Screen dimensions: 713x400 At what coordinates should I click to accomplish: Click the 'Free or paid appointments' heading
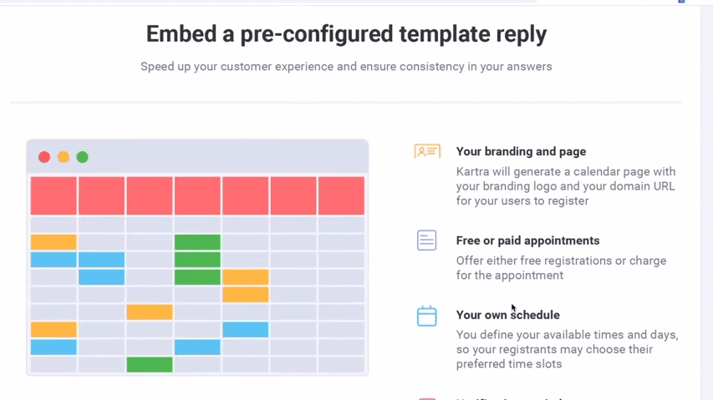(x=528, y=241)
